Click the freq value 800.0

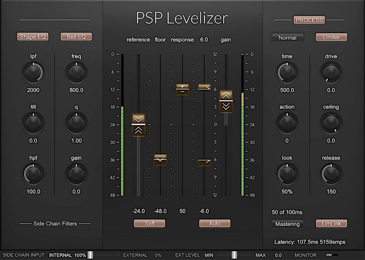[76, 90]
